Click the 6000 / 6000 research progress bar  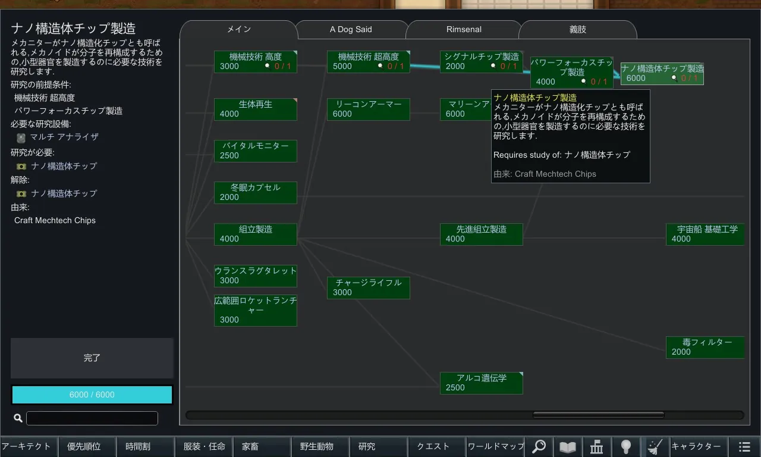[92, 395]
